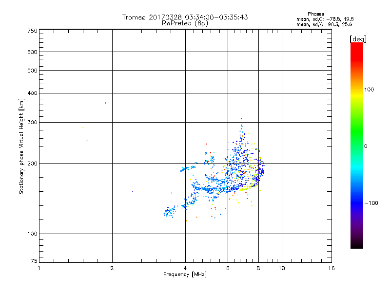Click y-axis tick label '75'
The height and width of the screenshot is (292, 390).
(34, 261)
